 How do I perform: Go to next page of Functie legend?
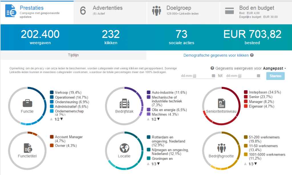[62, 119]
